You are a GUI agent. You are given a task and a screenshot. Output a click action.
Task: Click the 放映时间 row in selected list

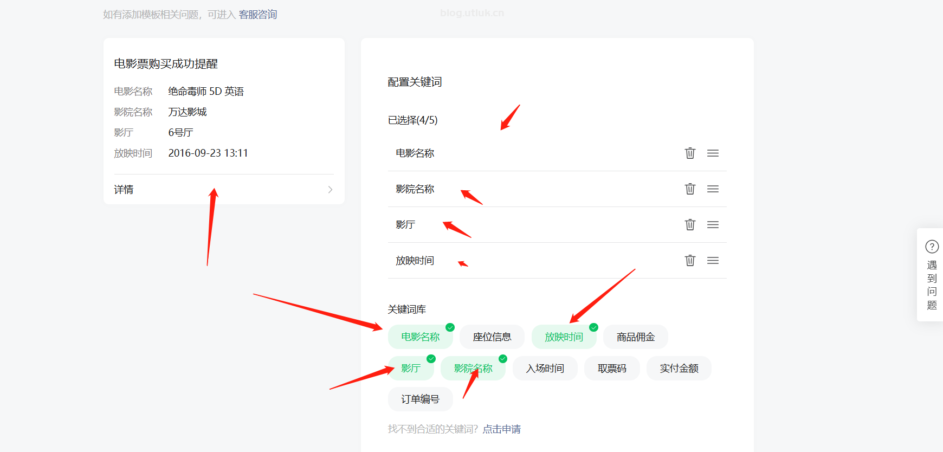[557, 261]
